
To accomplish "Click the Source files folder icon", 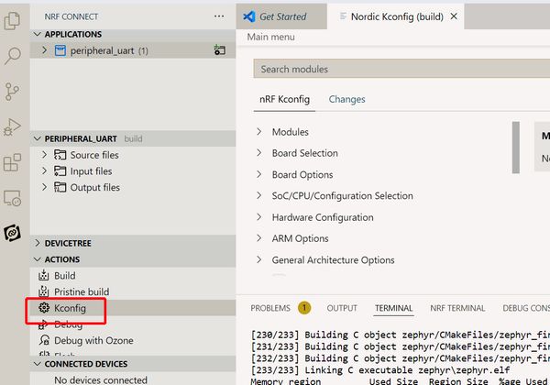I will pyautogui.click(x=60, y=155).
